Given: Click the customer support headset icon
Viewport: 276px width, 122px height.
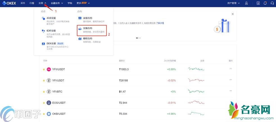Looking at the screenshot, I should 272,3.
